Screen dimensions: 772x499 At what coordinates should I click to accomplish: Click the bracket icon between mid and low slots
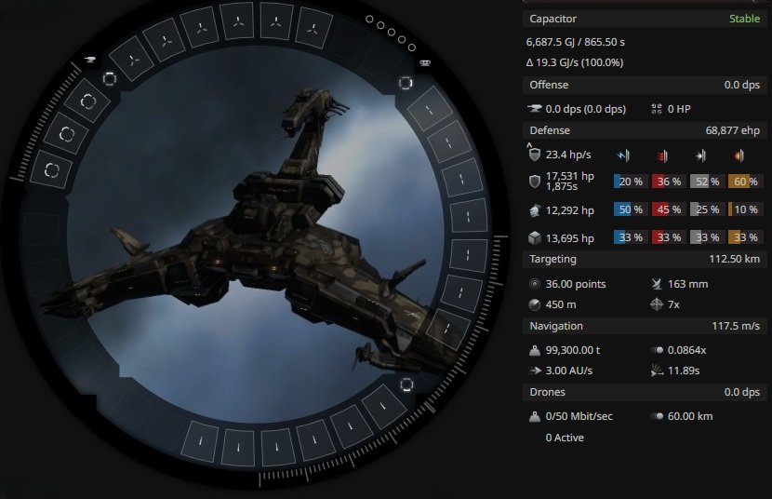(x=406, y=384)
